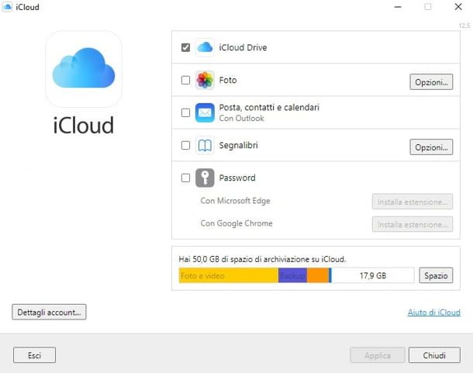Click the Password label
The height and width of the screenshot is (373, 473).
click(x=237, y=178)
